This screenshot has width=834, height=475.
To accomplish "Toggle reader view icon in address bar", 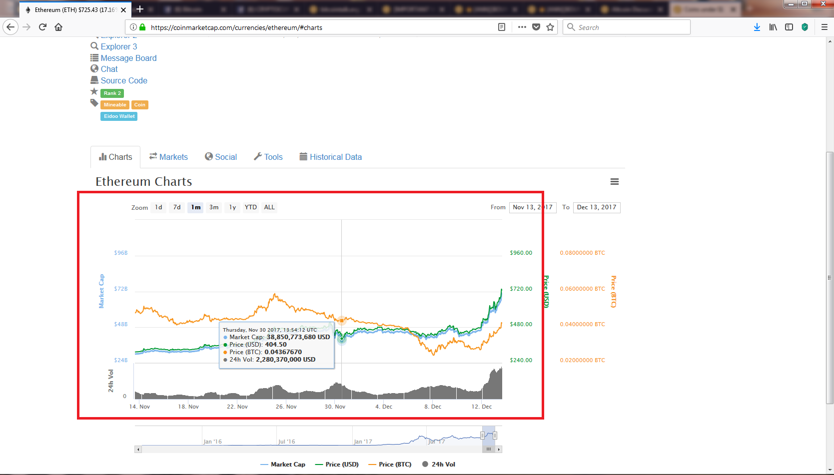I will point(502,27).
